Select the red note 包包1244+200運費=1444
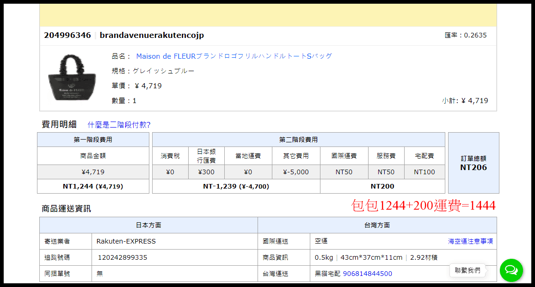 [423, 206]
